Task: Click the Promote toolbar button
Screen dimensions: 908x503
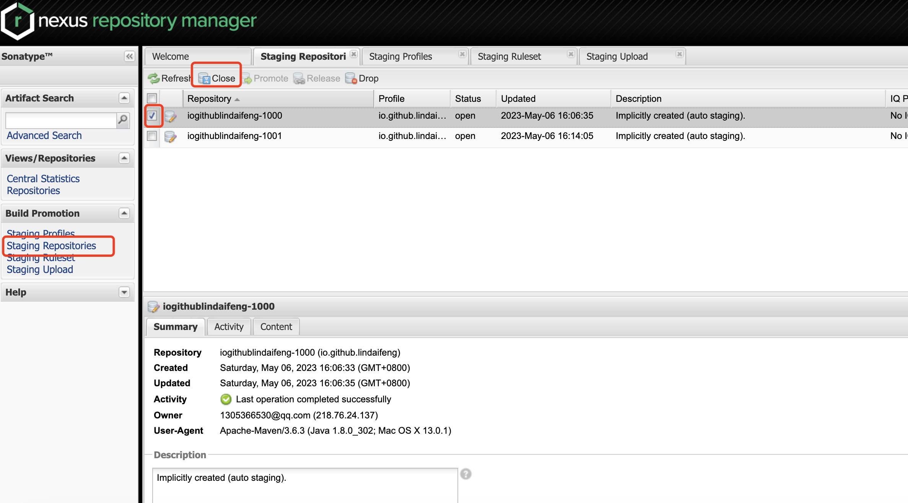Action: point(265,78)
